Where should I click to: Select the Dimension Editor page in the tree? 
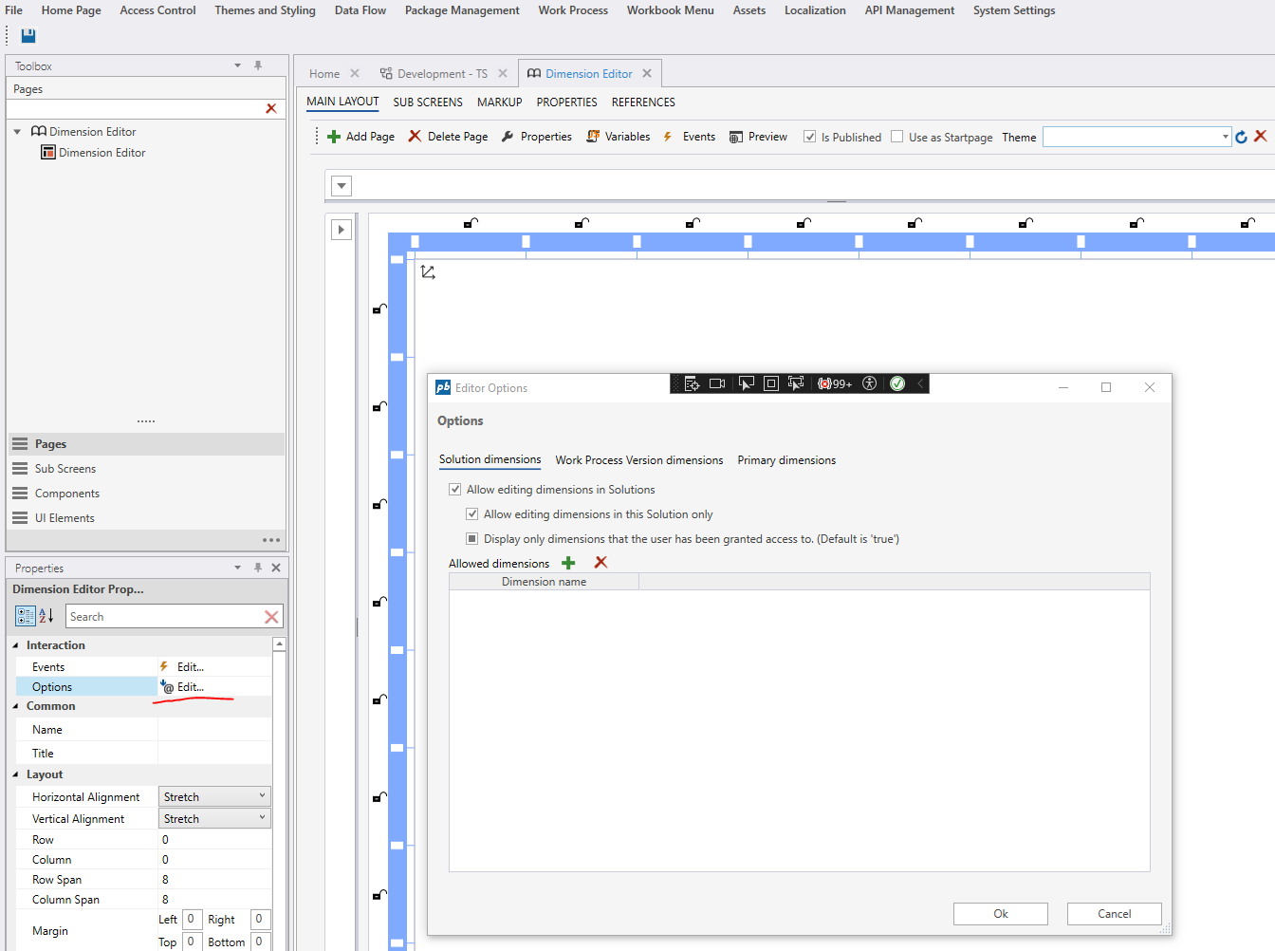coord(102,153)
